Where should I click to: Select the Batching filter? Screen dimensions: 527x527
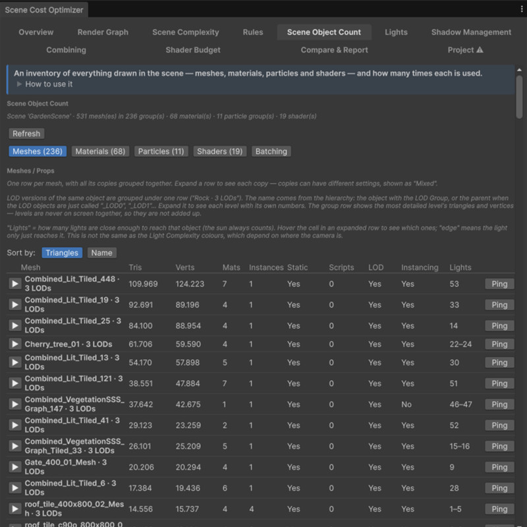[x=271, y=152]
